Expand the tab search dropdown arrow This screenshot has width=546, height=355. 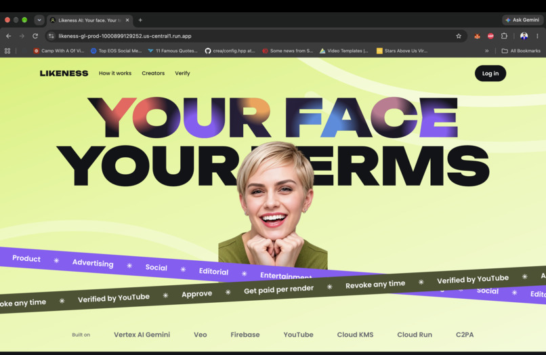tap(39, 20)
